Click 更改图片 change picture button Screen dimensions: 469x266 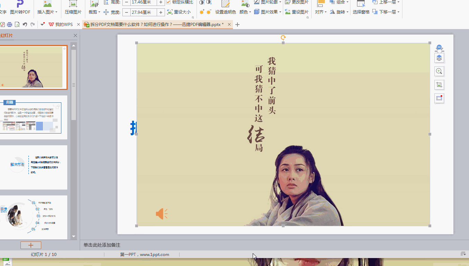pyautogui.click(x=297, y=2)
